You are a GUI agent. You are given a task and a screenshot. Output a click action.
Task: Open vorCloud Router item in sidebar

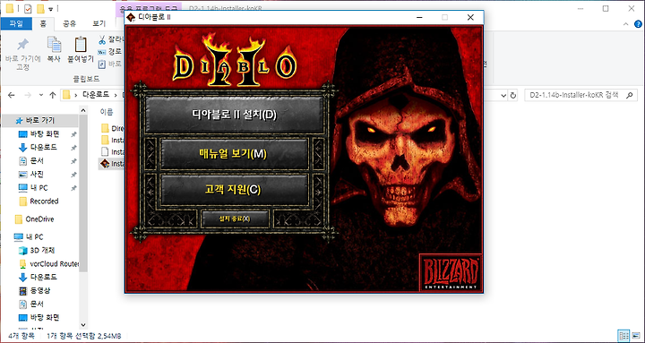click(54, 263)
